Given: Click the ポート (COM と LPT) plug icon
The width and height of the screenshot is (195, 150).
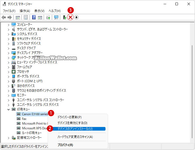Looking at the screenshot, I should (x=13, y=81).
